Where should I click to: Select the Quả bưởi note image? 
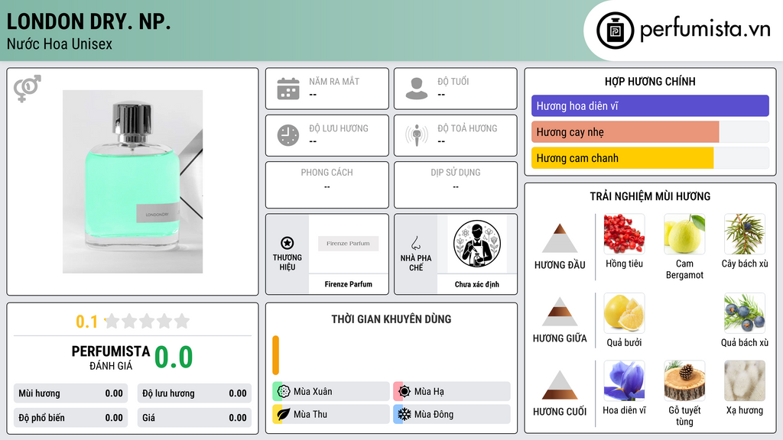pyautogui.click(x=624, y=313)
